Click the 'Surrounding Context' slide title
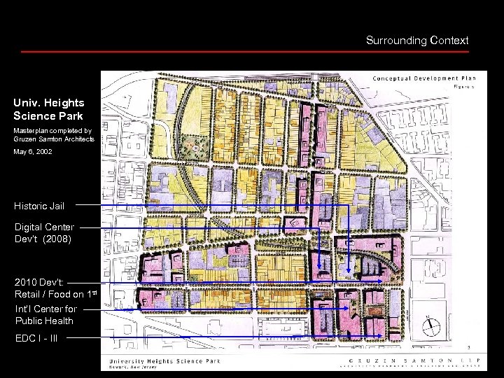 tap(417, 41)
